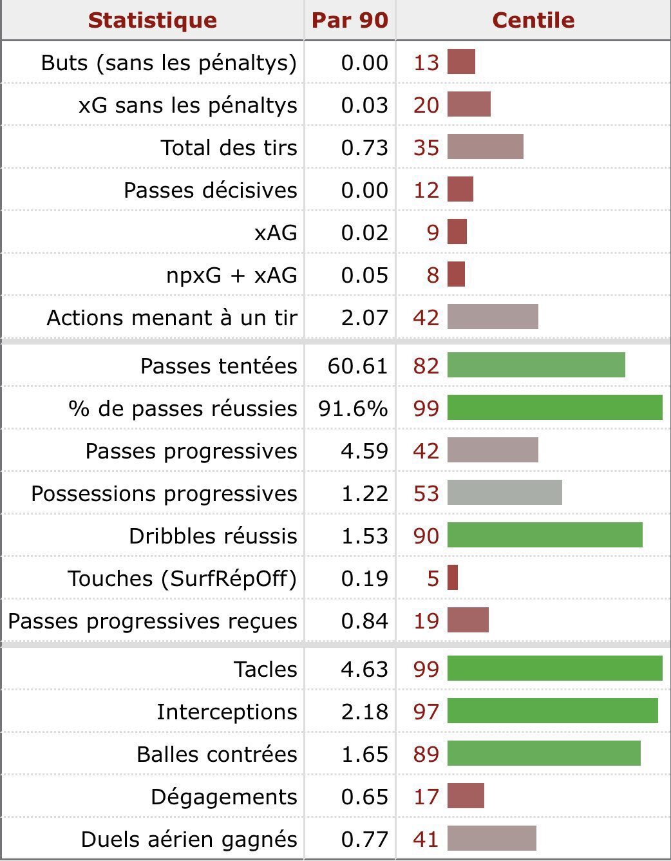Click the green Interceptions centile bar
Screen dimensions: 671x861
pyautogui.click(x=552, y=712)
